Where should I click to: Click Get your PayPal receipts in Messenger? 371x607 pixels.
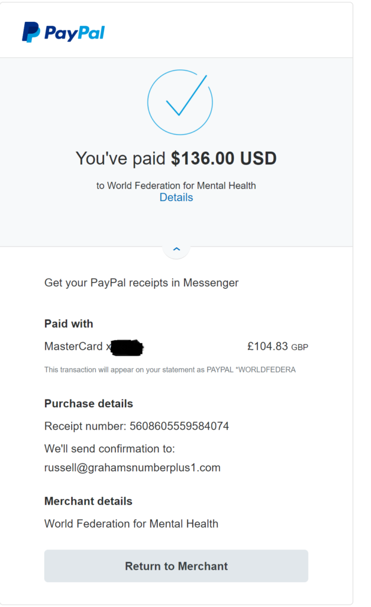coord(141,283)
